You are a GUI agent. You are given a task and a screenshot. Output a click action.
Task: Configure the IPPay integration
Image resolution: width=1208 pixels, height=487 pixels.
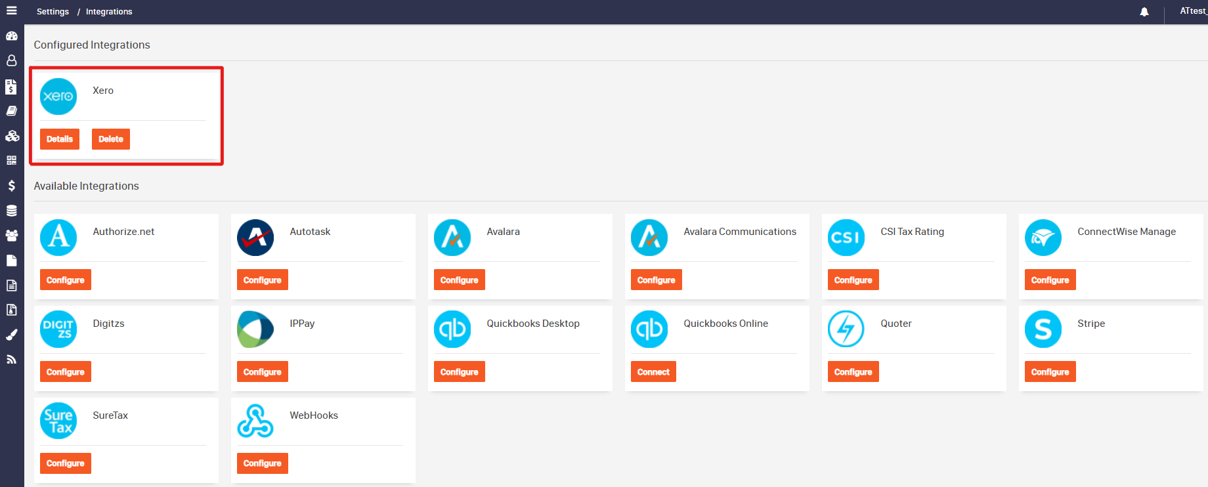point(263,371)
